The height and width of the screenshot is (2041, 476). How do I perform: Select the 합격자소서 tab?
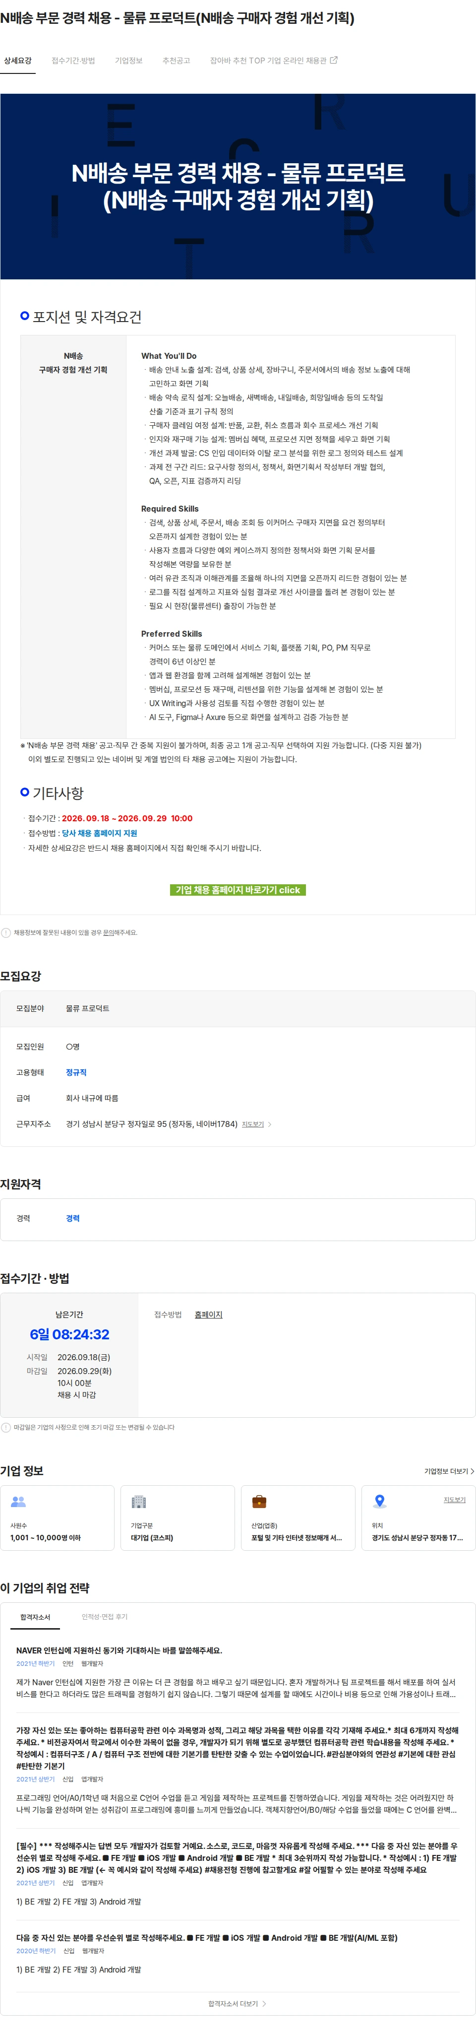click(35, 1617)
